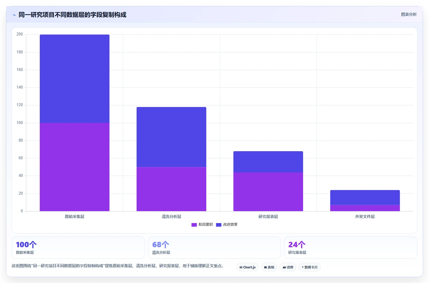Click the purple 原始采集层 bar segment
Image resolution: width=429 pixels, height=283 pixels.
pyautogui.click(x=74, y=167)
